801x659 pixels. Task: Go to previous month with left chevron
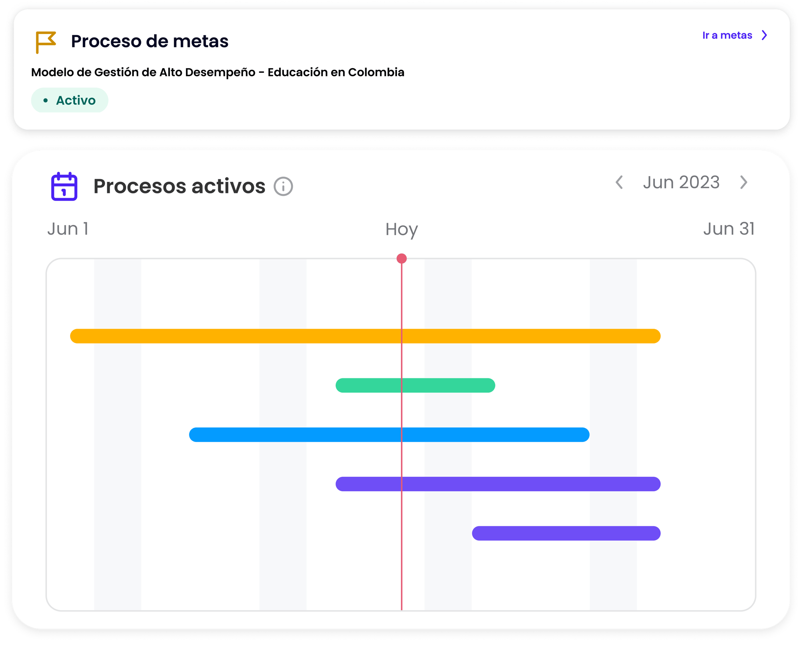pyautogui.click(x=619, y=182)
